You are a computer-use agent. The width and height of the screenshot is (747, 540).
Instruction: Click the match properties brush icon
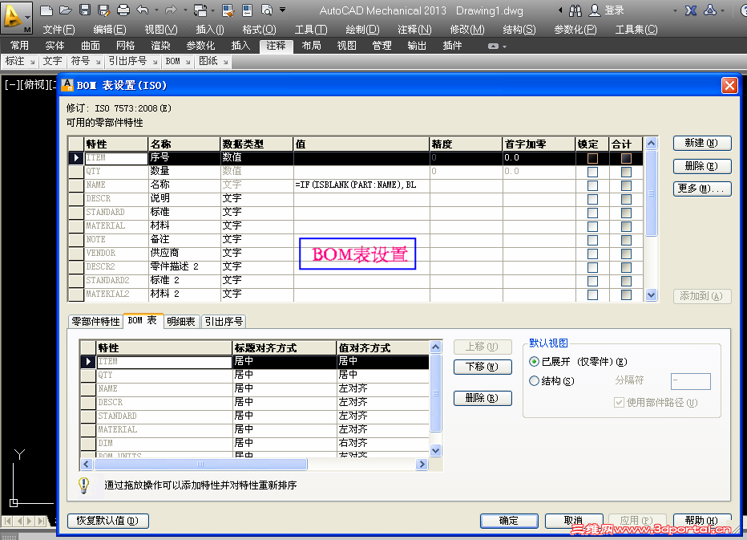click(x=228, y=10)
